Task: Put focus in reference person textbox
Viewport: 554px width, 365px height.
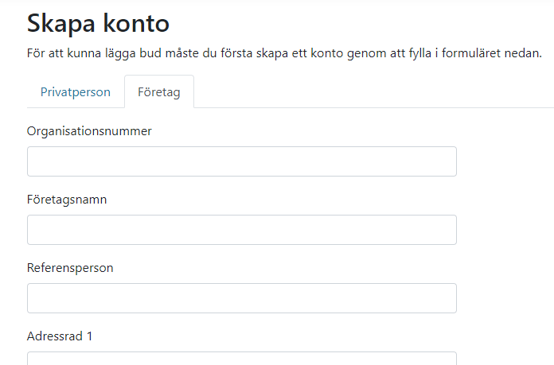Action: coord(242,298)
